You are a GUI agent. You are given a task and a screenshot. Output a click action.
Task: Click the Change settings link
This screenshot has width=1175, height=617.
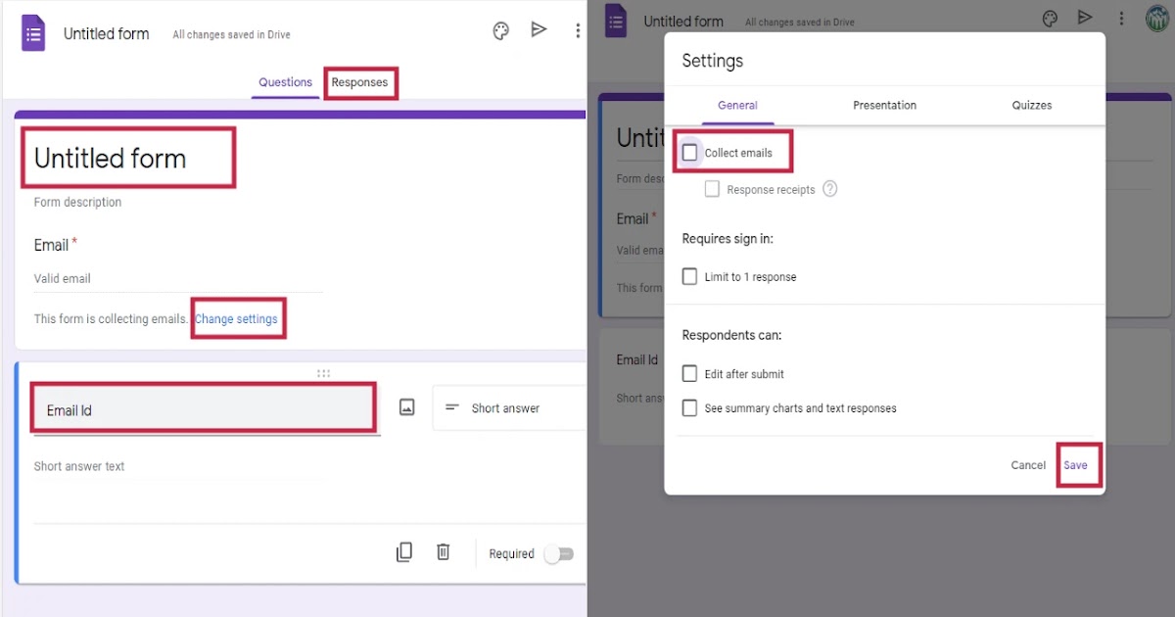[x=237, y=318]
